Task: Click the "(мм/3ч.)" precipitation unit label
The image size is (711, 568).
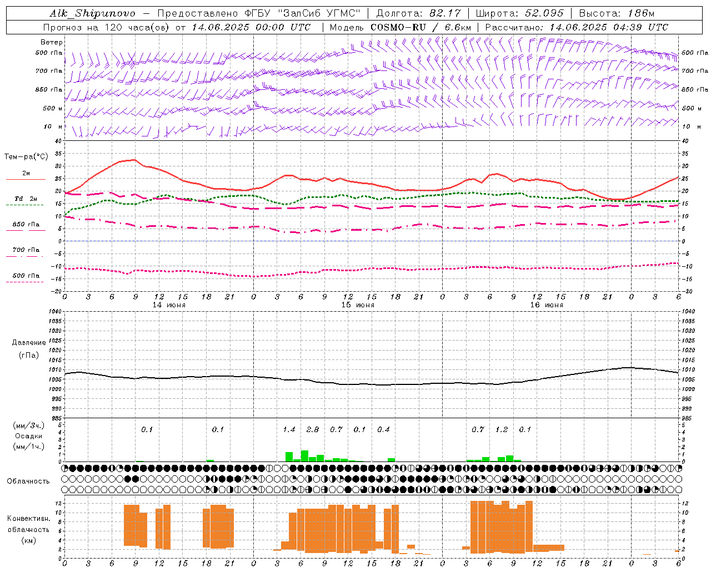Action: [x=29, y=426]
